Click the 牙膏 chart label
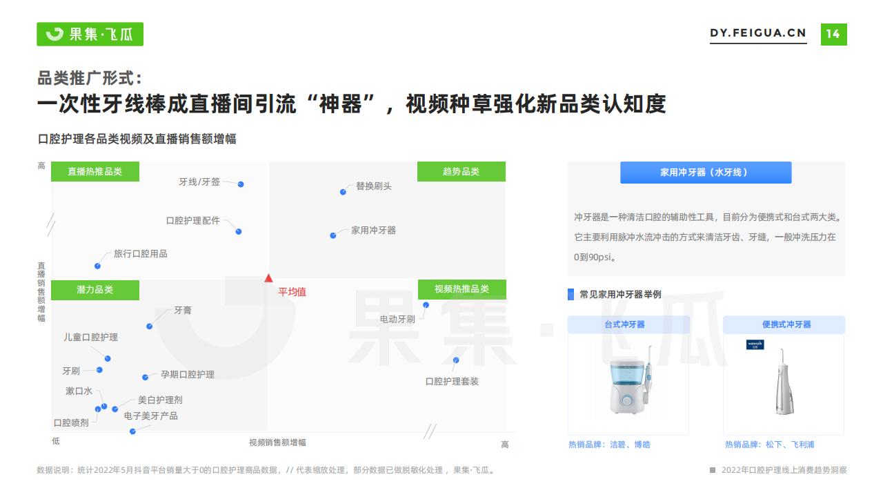883x497 pixels. coord(183,310)
